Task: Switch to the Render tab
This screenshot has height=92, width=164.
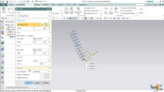Action: pyautogui.click(x=60, y=5)
